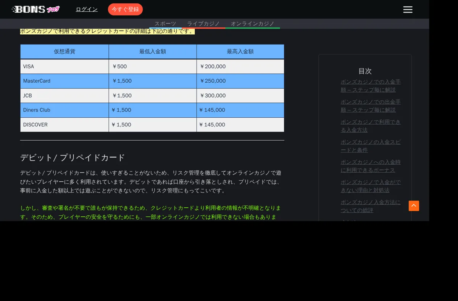Click JCB's ￥1,500 minimum deposit cell
458x301 pixels.
pos(153,96)
